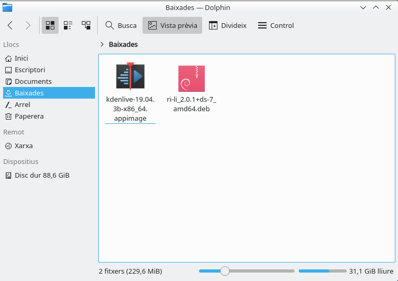Toggle Vista prèvia previews
Screen dimensions: 398x281
pyautogui.click(x=173, y=25)
